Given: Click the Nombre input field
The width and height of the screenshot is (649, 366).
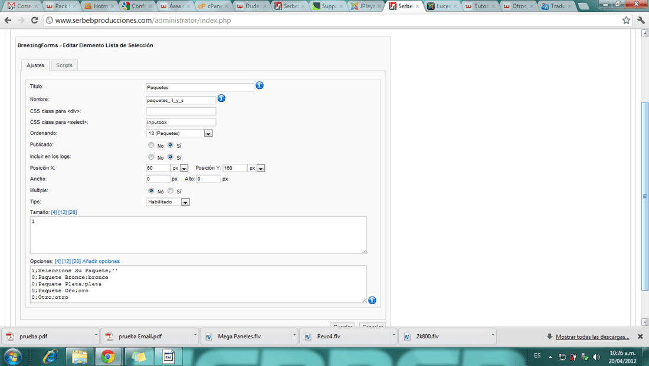Looking at the screenshot, I should click(x=181, y=100).
